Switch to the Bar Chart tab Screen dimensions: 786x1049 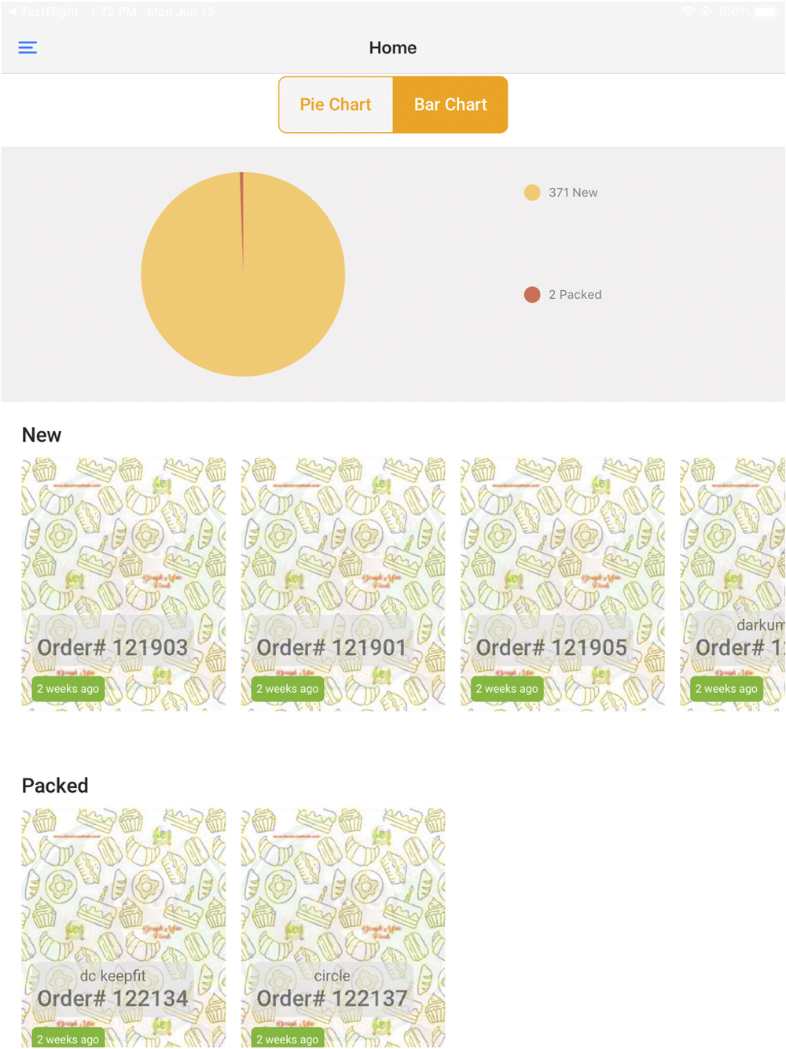[x=450, y=105]
